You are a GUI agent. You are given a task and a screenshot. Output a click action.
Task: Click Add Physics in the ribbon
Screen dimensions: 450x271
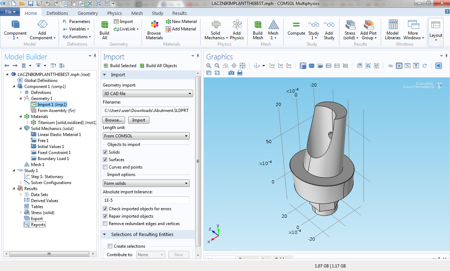pos(237,30)
